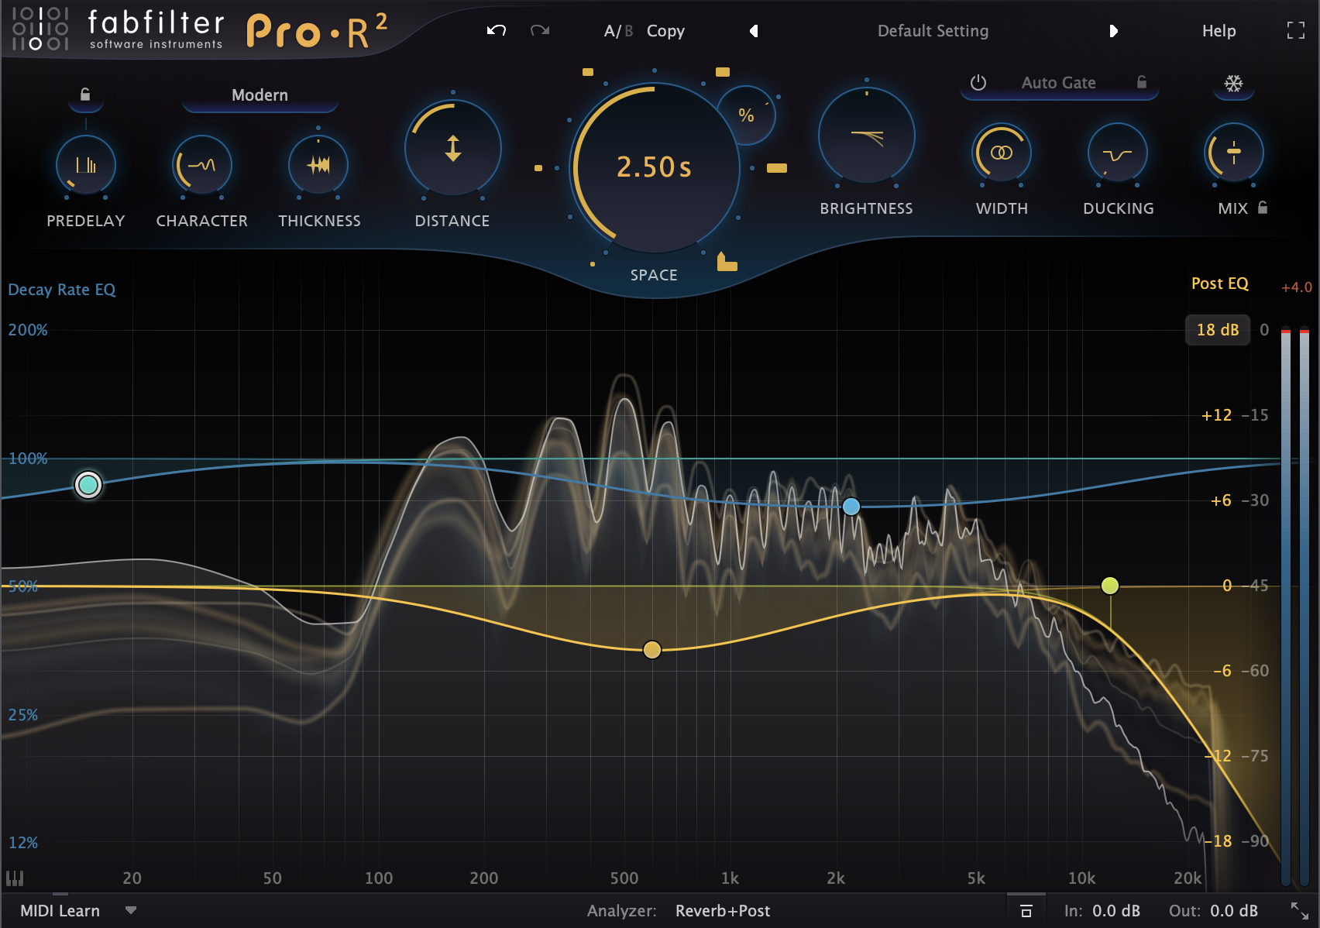Click the Mix knob
The height and width of the screenshot is (928, 1320).
(x=1234, y=153)
